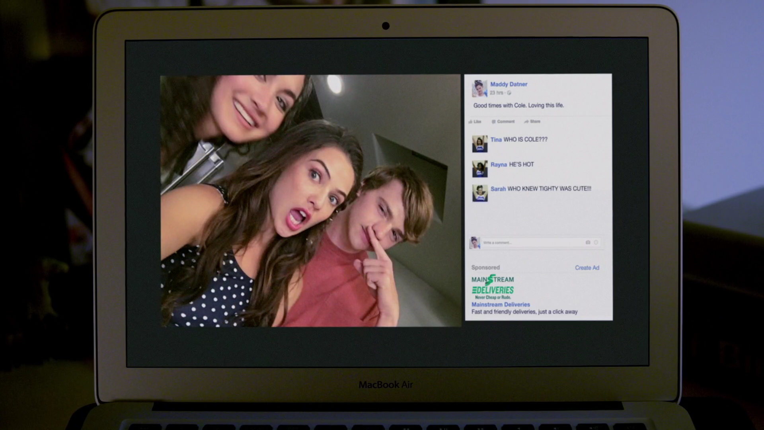The height and width of the screenshot is (430, 764).
Task: Open Rayna's commenter avatar
Action: tap(479, 169)
